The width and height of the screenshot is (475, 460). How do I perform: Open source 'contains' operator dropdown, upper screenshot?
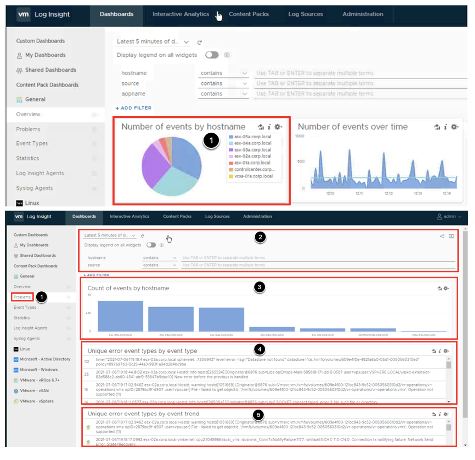pyautogui.click(x=224, y=83)
